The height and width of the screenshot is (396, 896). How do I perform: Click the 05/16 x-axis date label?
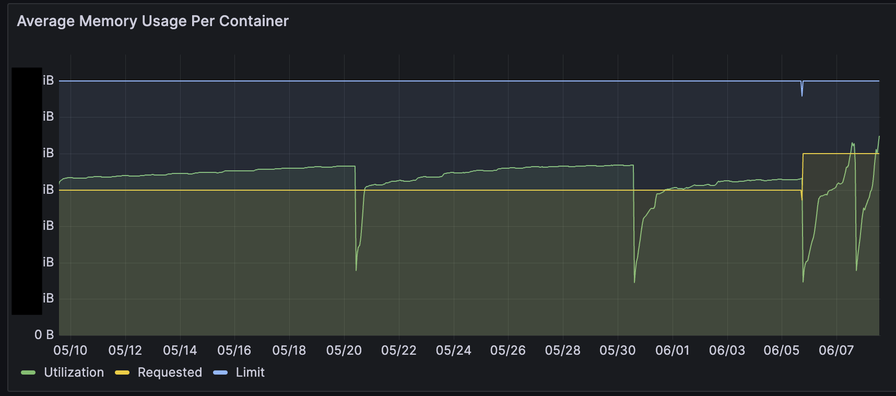[234, 351]
